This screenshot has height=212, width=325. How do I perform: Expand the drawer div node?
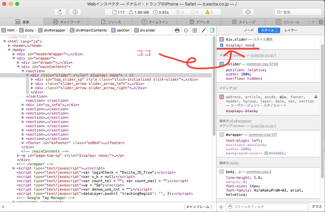18,62
